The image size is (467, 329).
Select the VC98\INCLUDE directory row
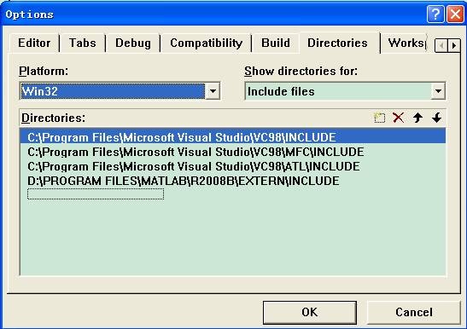pyautogui.click(x=233, y=137)
